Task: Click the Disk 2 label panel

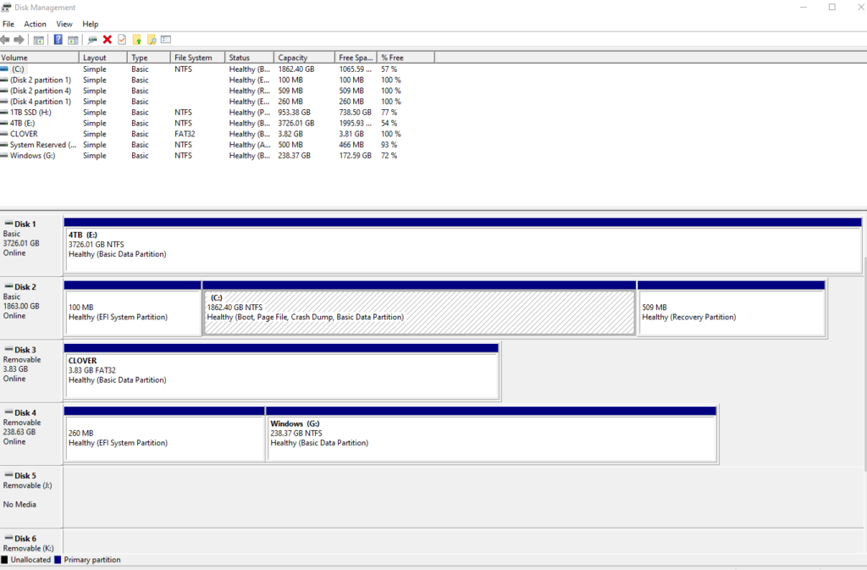Action: (31, 308)
